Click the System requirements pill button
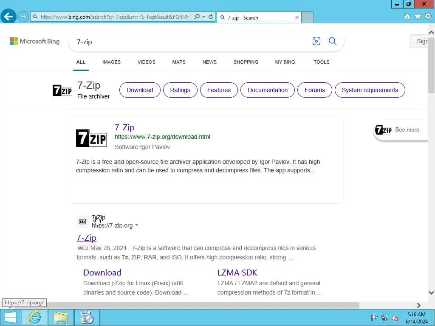435x326 pixels. point(370,90)
